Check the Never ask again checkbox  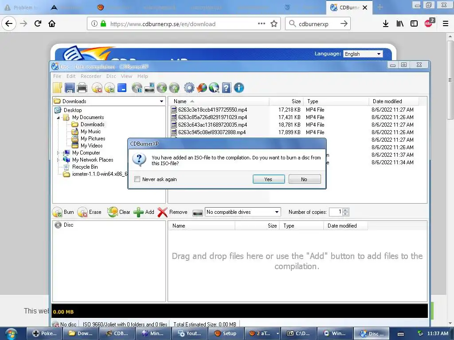(137, 179)
